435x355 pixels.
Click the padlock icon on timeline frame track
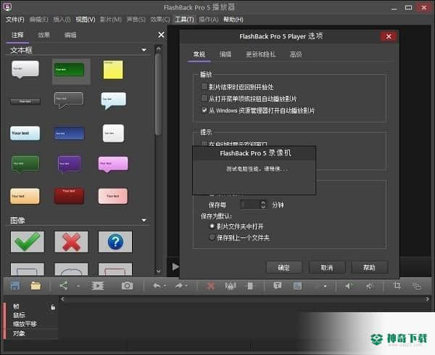pos(53,307)
